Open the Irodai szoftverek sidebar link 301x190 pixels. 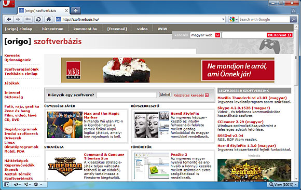tap(21, 133)
